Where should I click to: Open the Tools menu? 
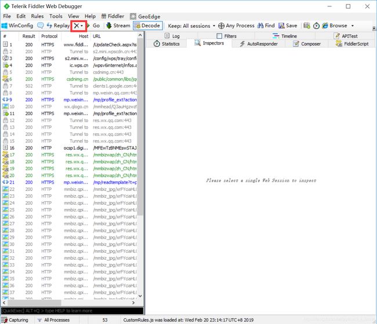[x=56, y=16]
